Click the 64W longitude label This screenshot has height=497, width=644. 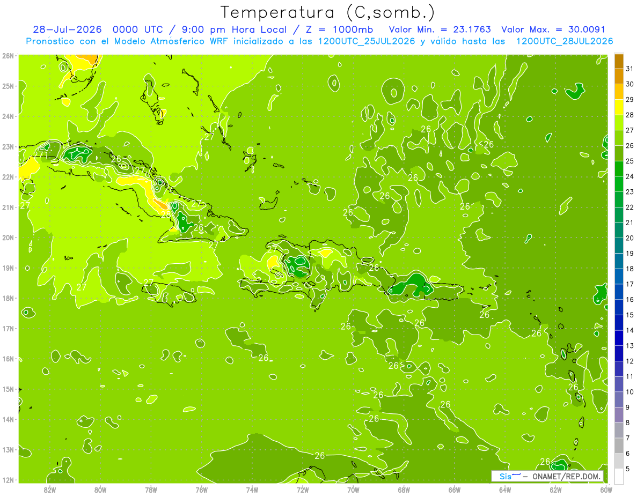pos(505,489)
